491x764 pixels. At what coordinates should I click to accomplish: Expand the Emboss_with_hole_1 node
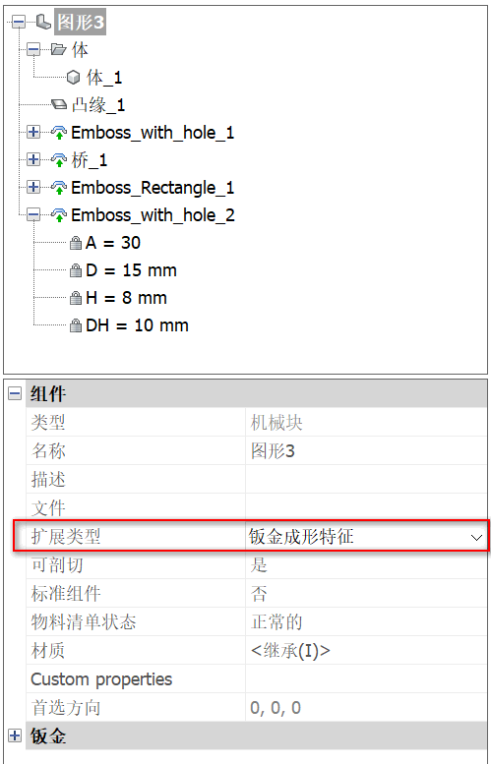[x=33, y=133]
